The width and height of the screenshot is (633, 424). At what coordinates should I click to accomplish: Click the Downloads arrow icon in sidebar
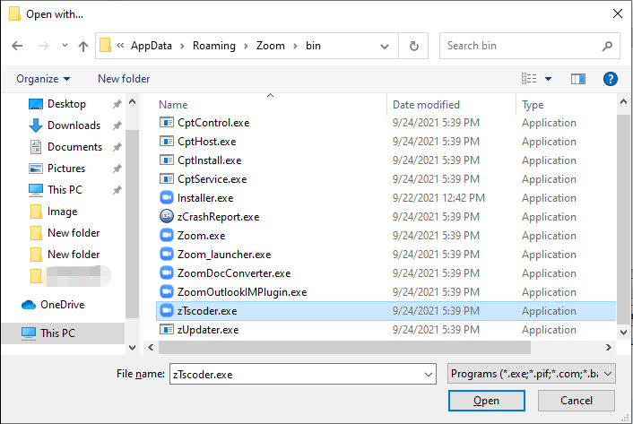pos(36,125)
